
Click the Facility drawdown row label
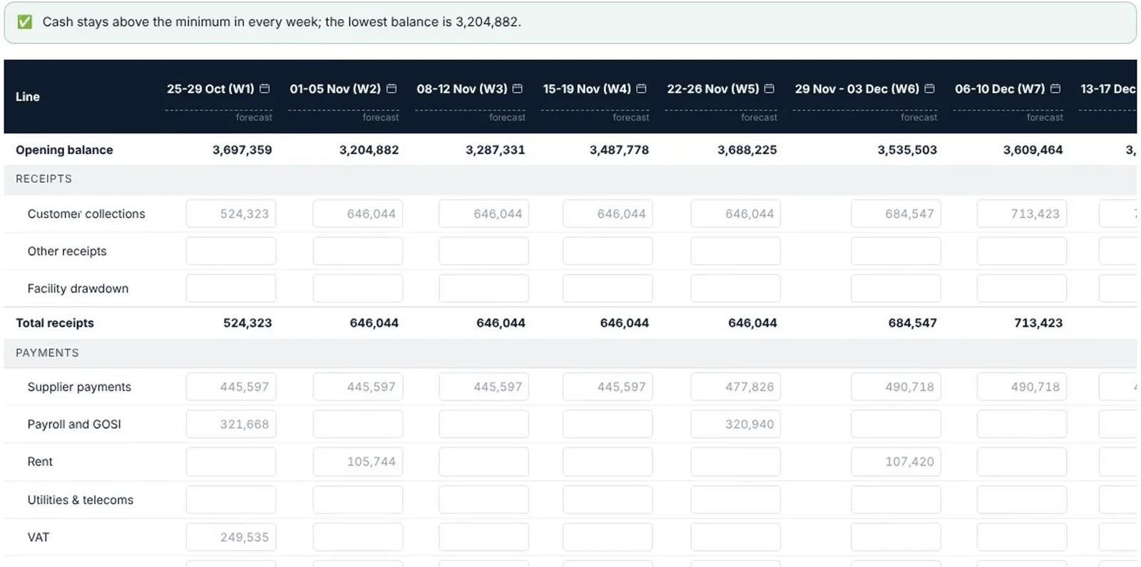(x=78, y=289)
